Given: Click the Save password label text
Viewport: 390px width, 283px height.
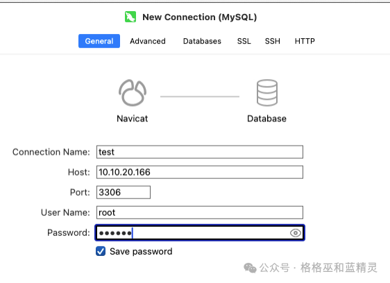Looking at the screenshot, I should point(141,251).
